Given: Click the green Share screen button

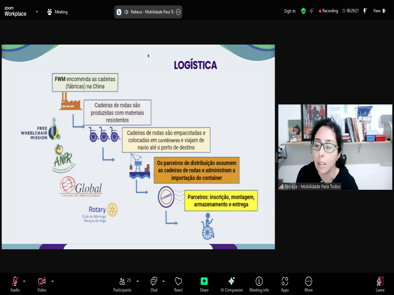Looking at the screenshot, I should pos(204,283).
